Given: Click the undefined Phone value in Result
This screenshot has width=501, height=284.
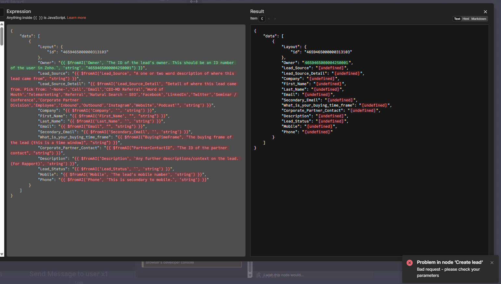Looking at the screenshot, I should pos(317,132).
